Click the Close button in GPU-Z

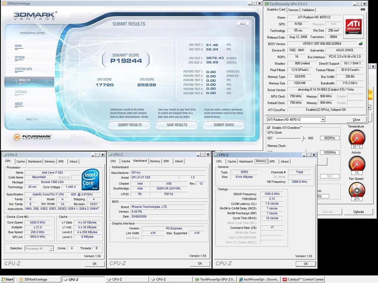click(356, 119)
